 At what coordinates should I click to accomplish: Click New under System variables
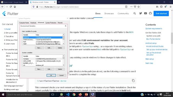pyautogui.click(x=39, y=69)
